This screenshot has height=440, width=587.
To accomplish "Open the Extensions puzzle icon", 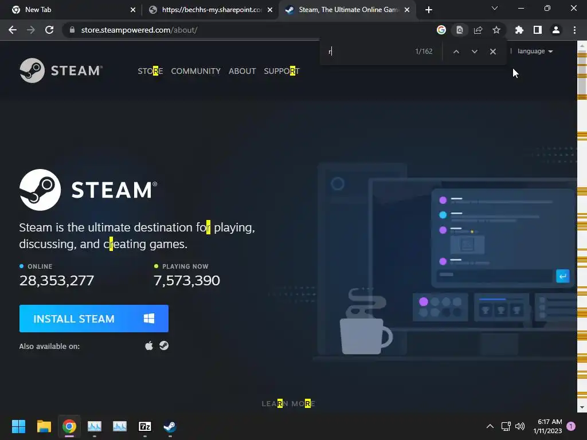I will pyautogui.click(x=519, y=30).
